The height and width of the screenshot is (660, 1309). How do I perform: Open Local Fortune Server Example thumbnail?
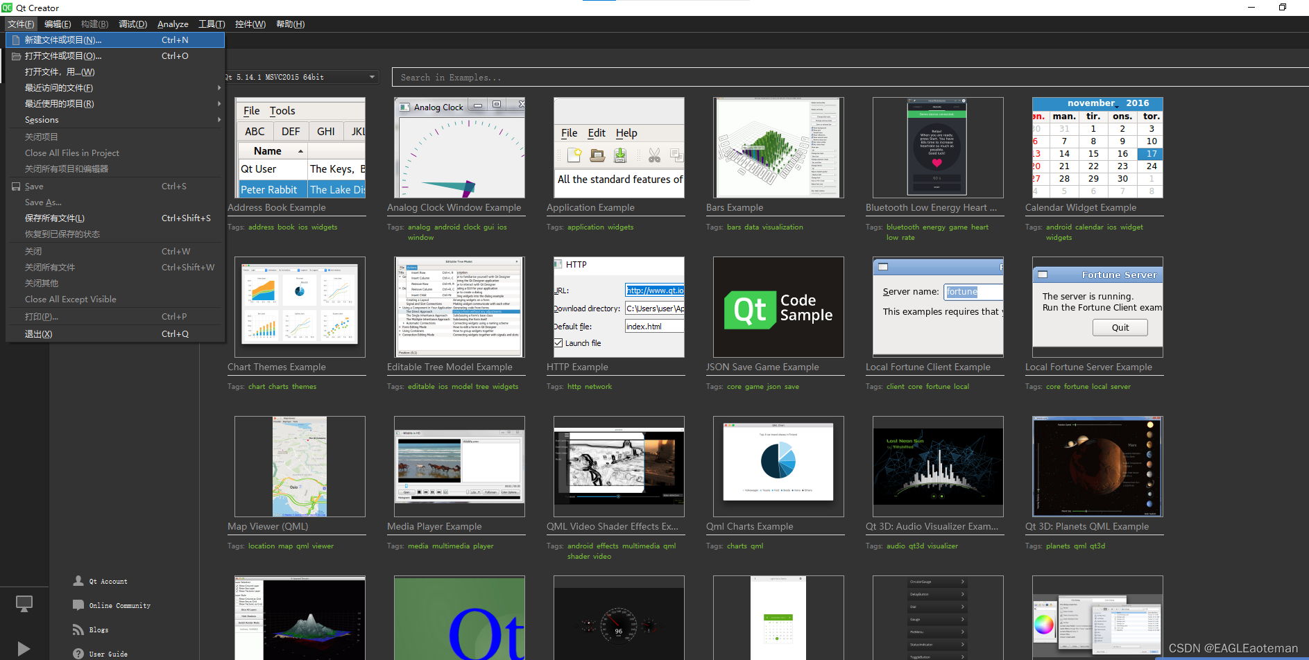pyautogui.click(x=1097, y=307)
